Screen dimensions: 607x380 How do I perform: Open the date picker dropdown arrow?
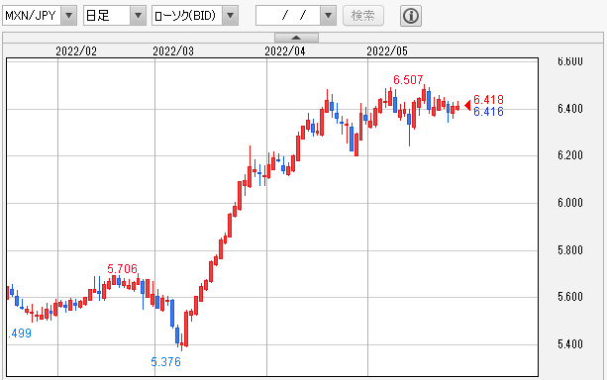coord(328,16)
